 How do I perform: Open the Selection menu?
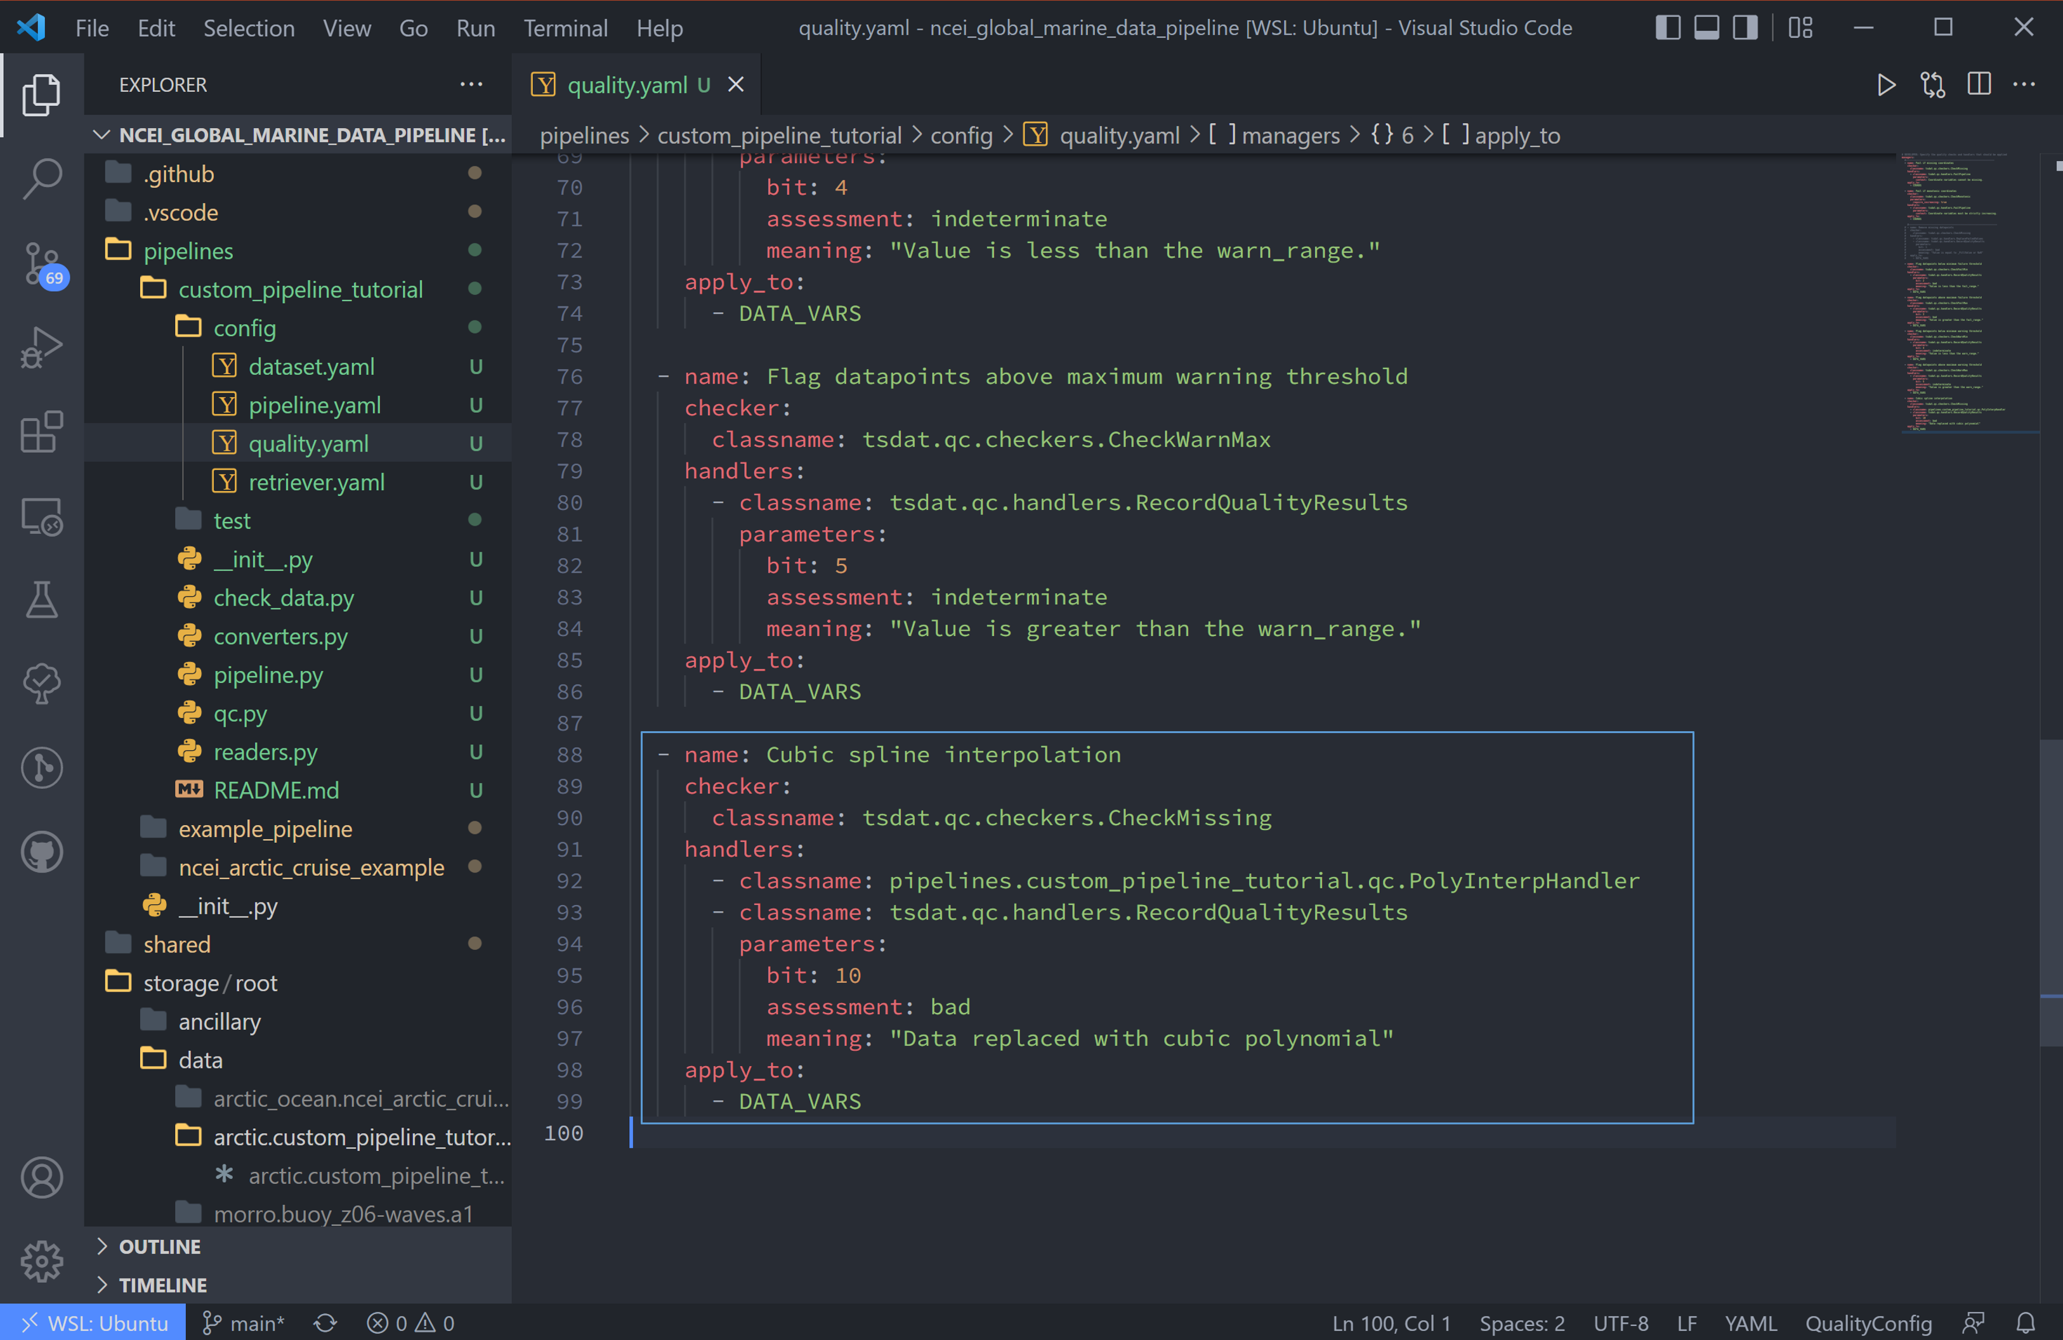coord(249,28)
